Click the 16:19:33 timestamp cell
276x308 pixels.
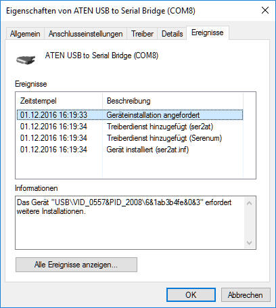53,115
